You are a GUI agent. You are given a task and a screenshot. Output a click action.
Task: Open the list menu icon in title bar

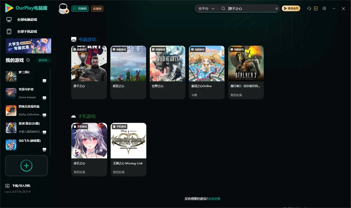tap(324, 8)
